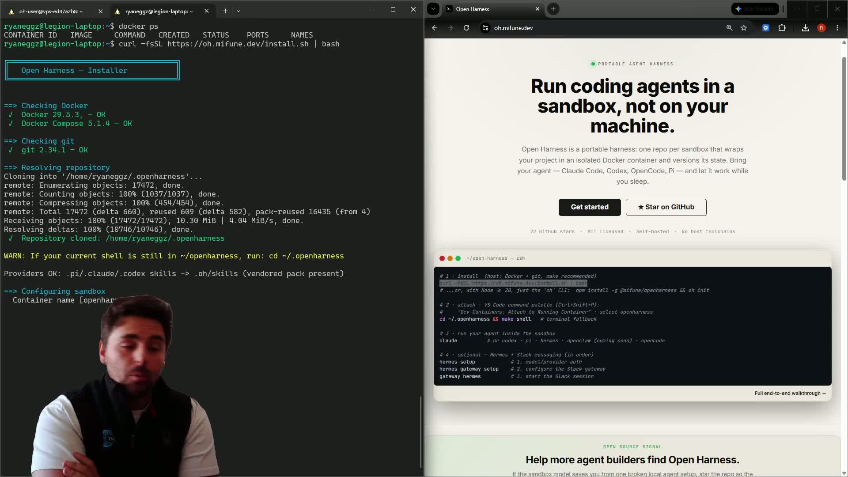
Task: Click the 'WARN: If your current shell' line
Action: click(174, 256)
